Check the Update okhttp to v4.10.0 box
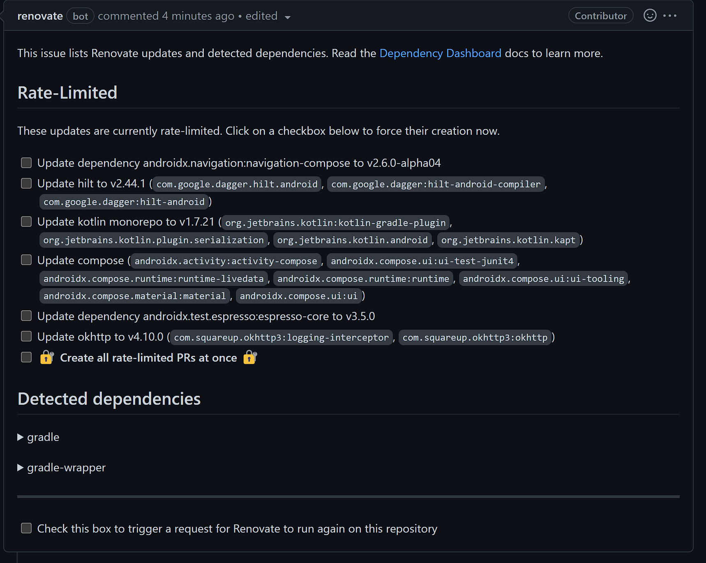Viewport: 706px width, 563px height. tap(26, 336)
